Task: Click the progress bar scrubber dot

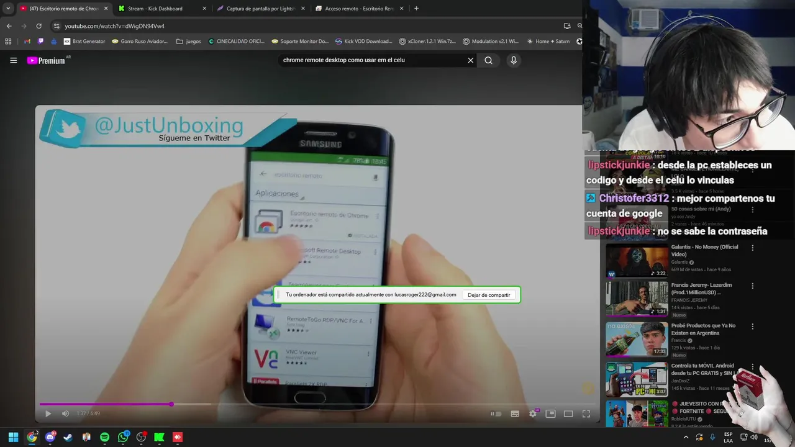Action: coord(171,404)
